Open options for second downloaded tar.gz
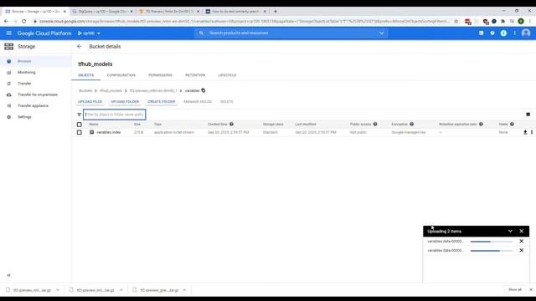The width and height of the screenshot is (536, 301). [121, 290]
